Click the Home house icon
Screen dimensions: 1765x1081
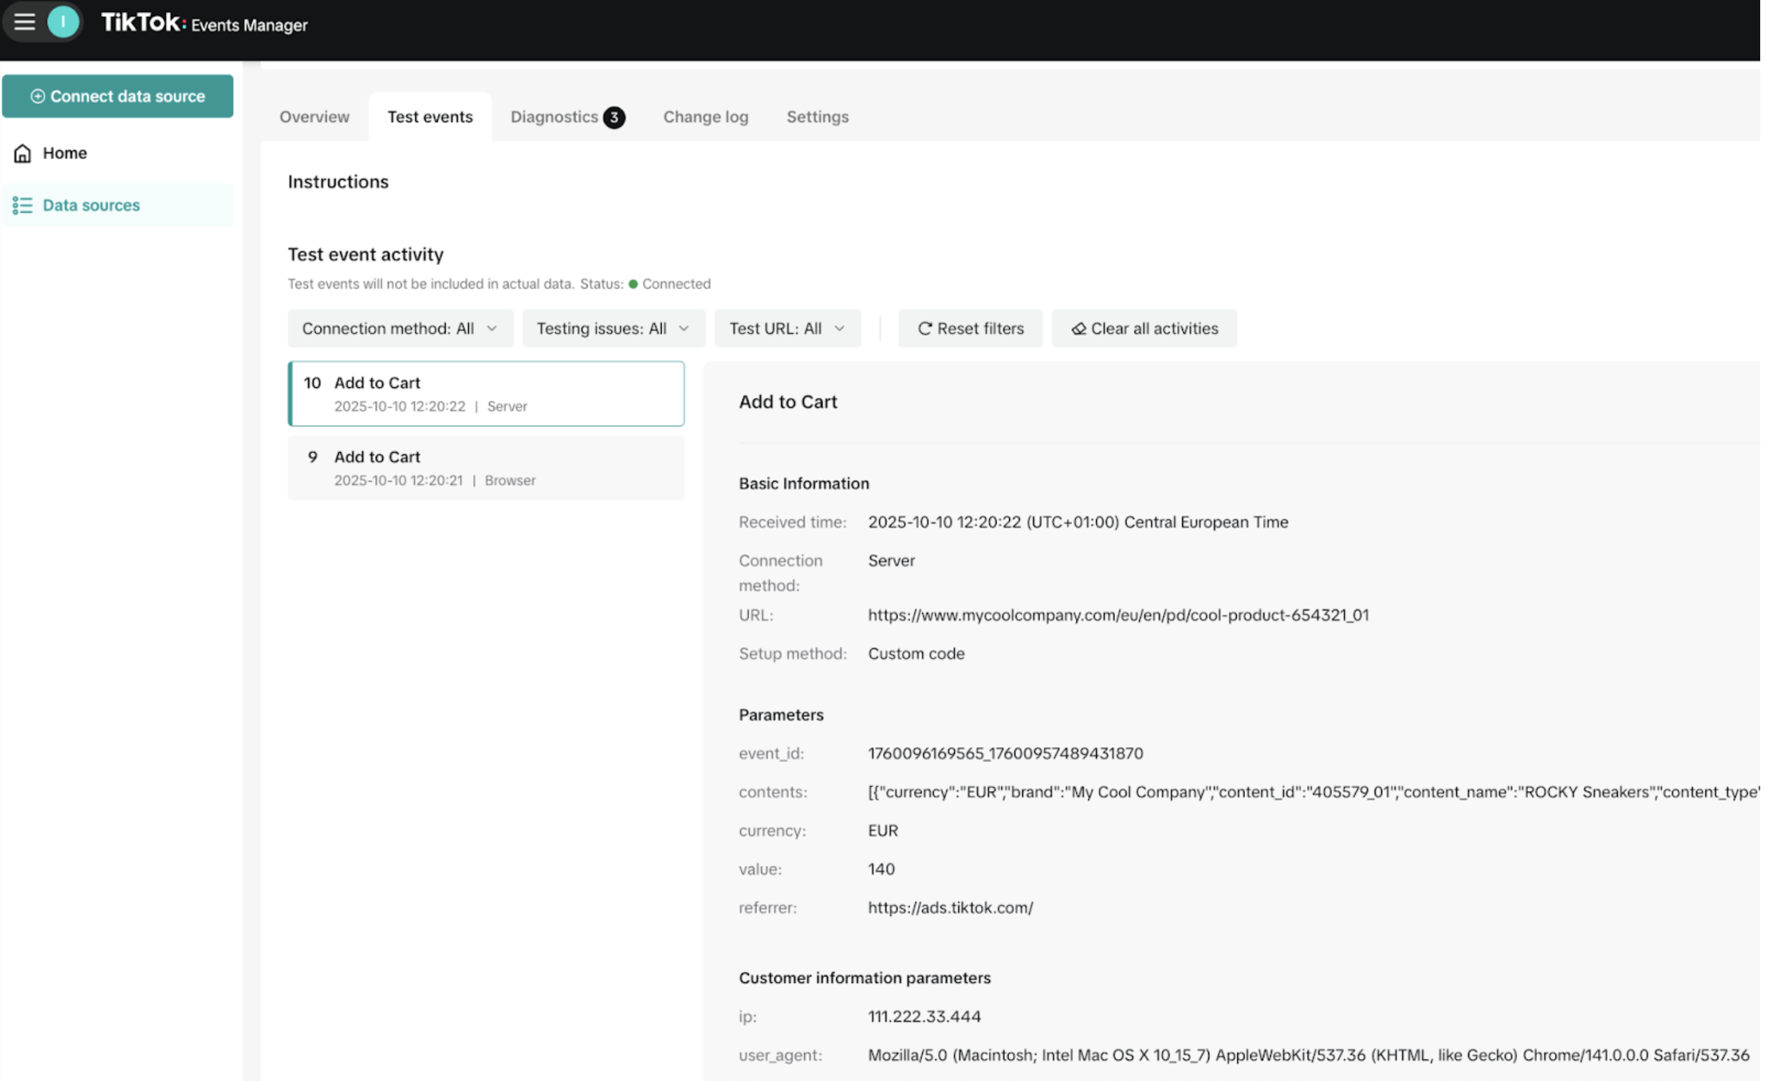pos(23,153)
